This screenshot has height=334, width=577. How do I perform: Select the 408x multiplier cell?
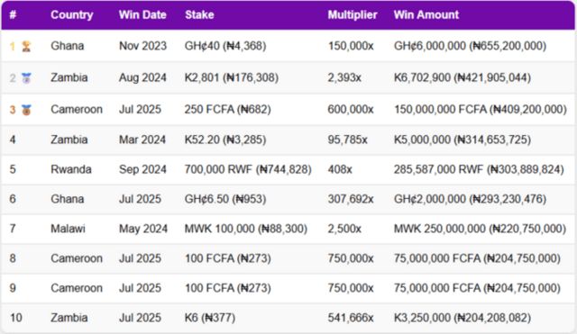click(x=340, y=169)
